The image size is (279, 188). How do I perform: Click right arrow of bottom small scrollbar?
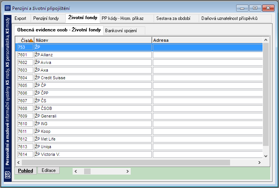127,172
